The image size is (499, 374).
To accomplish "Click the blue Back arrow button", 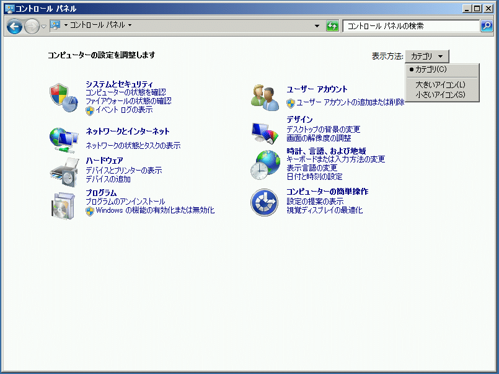I will click(x=15, y=26).
